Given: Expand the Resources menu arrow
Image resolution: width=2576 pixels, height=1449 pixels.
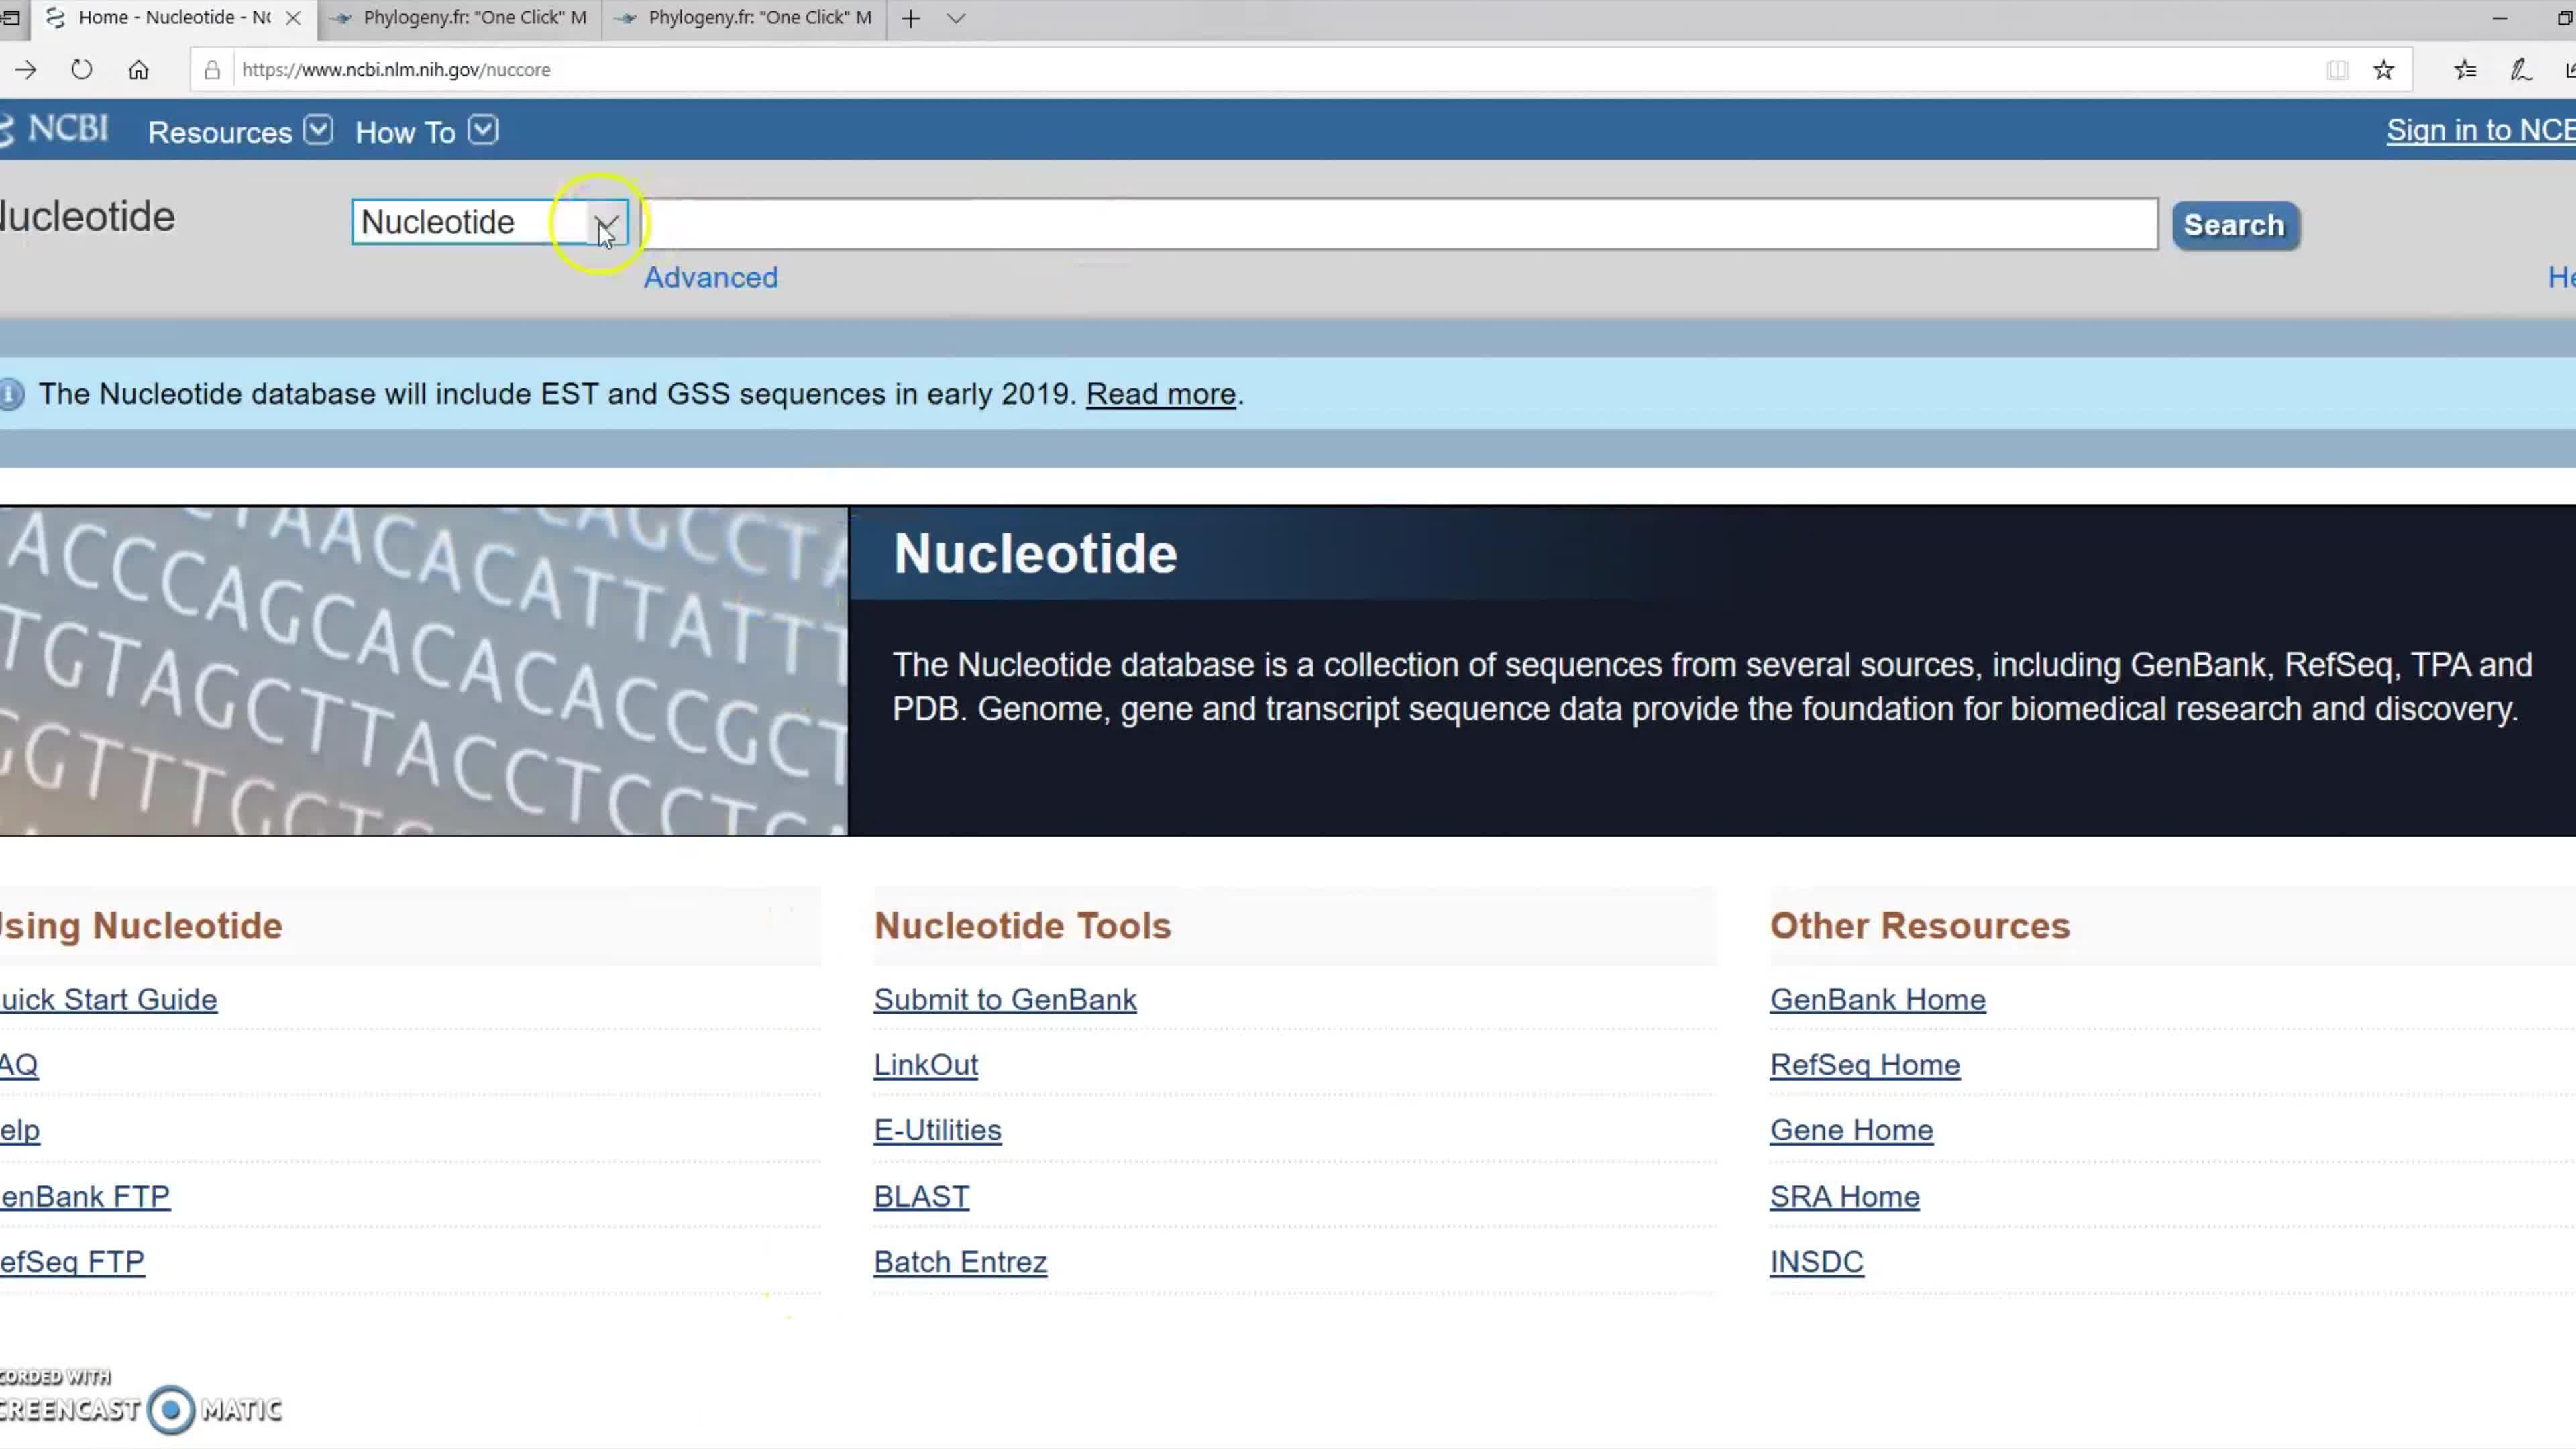Looking at the screenshot, I should [x=318, y=131].
